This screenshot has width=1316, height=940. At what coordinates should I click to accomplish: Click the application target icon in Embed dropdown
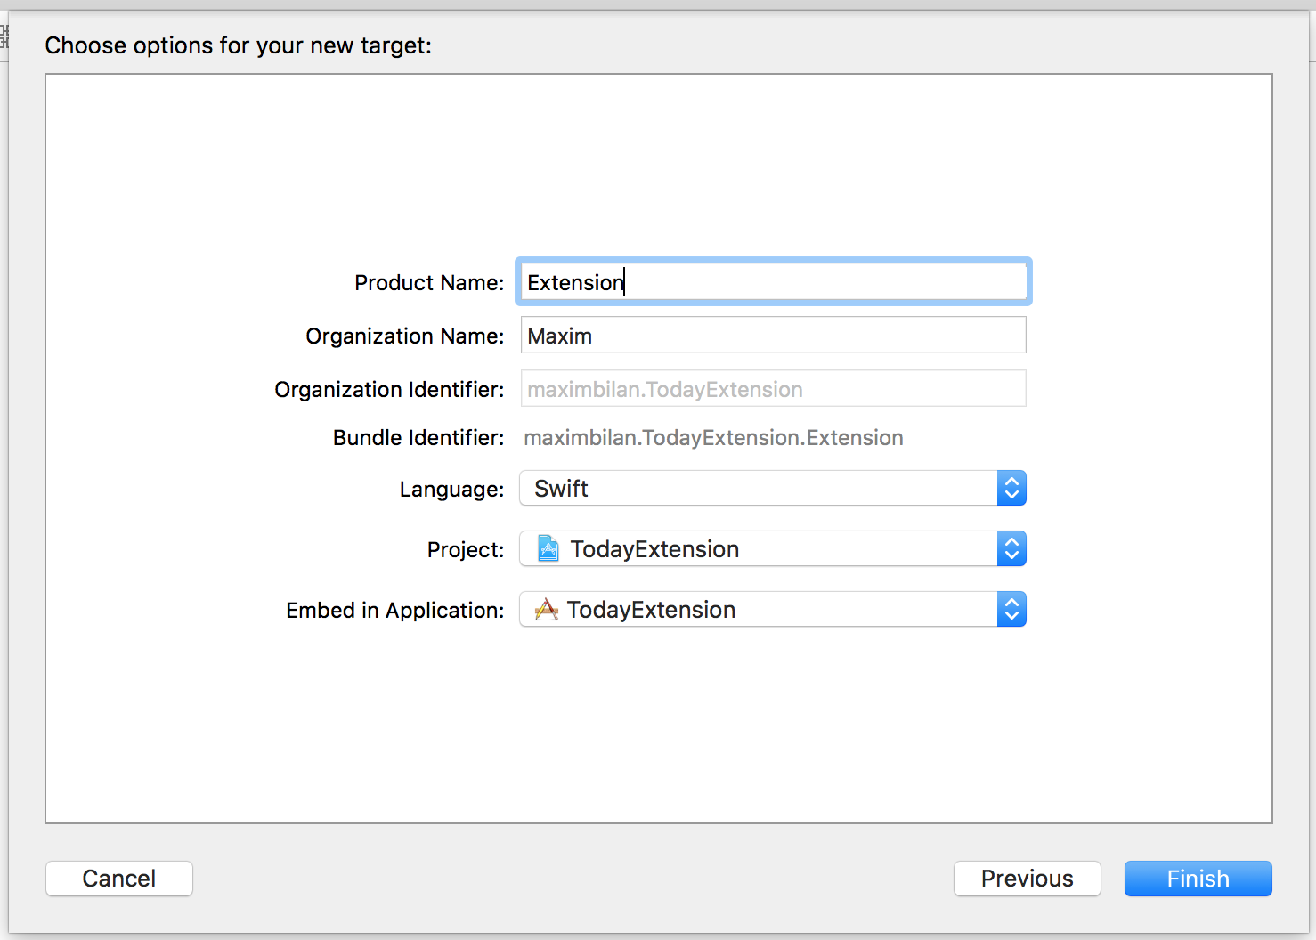click(547, 610)
